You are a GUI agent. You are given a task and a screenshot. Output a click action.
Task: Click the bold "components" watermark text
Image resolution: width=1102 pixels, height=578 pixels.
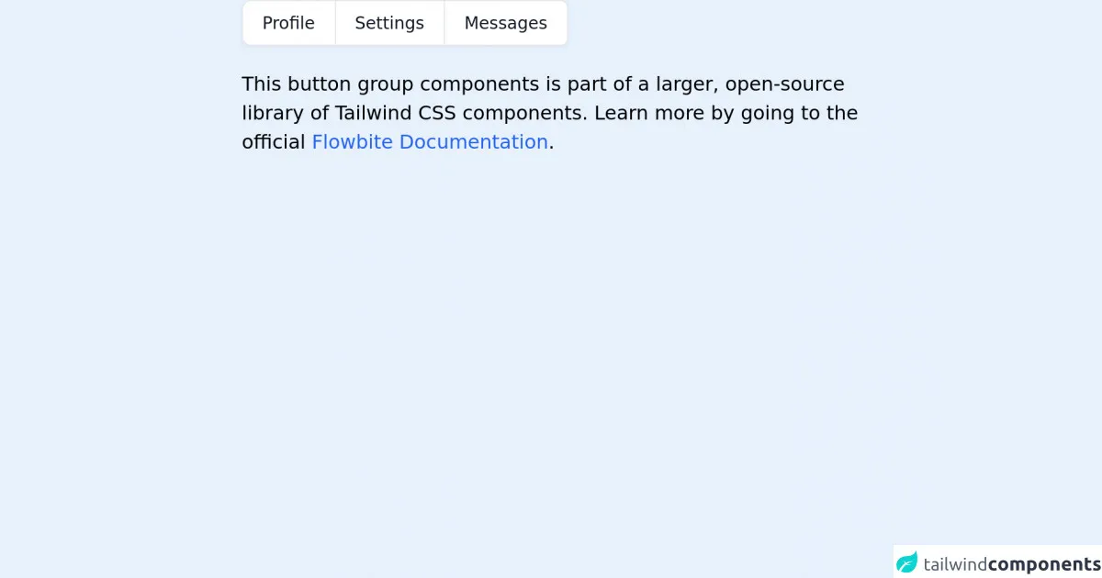(1043, 564)
